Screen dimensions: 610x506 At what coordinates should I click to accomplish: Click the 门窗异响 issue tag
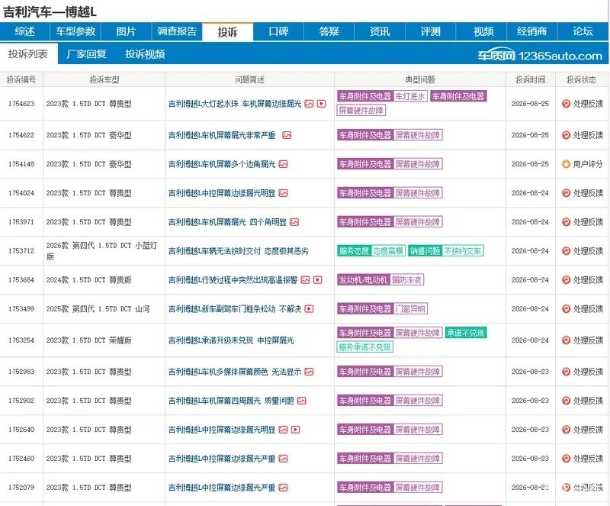[410, 309]
